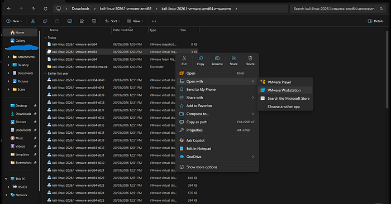Select Add to Favorites
This screenshot has width=391, height=204.
(217, 106)
